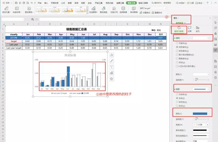Viewport: 218px width, 142px height.
Task: Click the Add Element (添加元素) icon
Action: [6, 8]
